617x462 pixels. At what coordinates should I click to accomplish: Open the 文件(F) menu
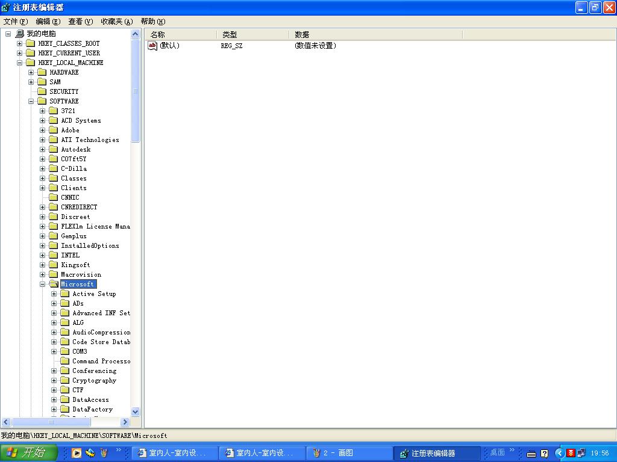point(16,22)
